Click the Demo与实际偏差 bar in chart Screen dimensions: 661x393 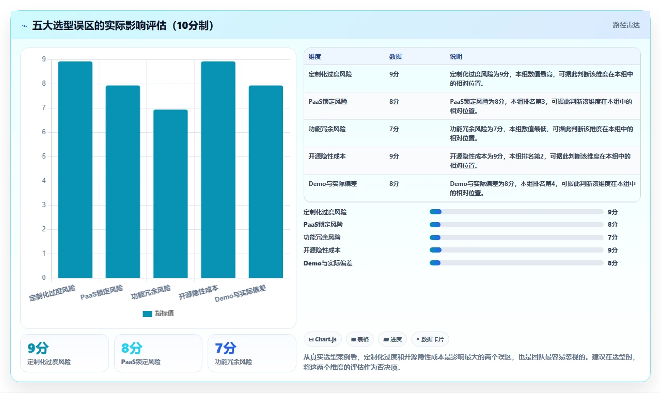pos(266,182)
